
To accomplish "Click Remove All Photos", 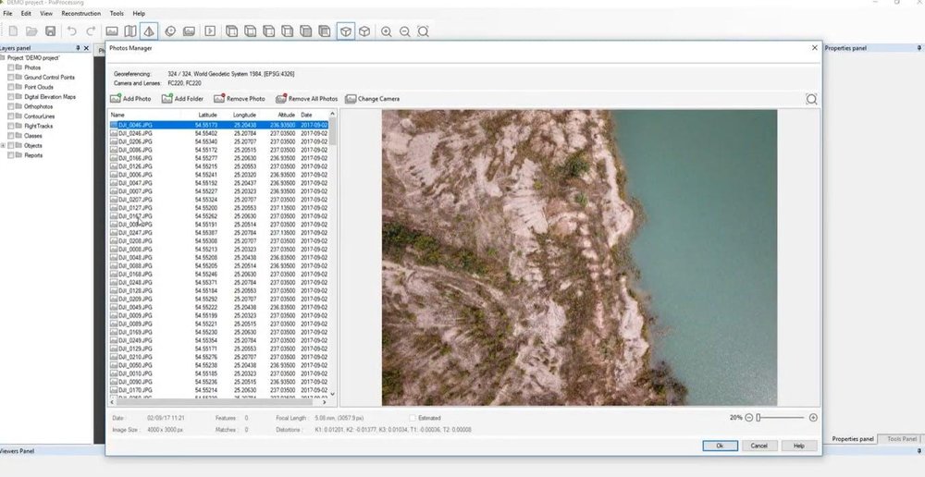I will 306,99.
